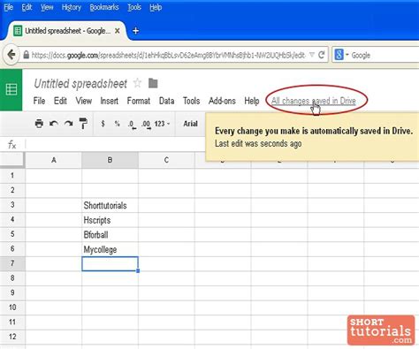Reload the page with the refresh icon
This screenshot has height=349, width=419.
point(322,55)
